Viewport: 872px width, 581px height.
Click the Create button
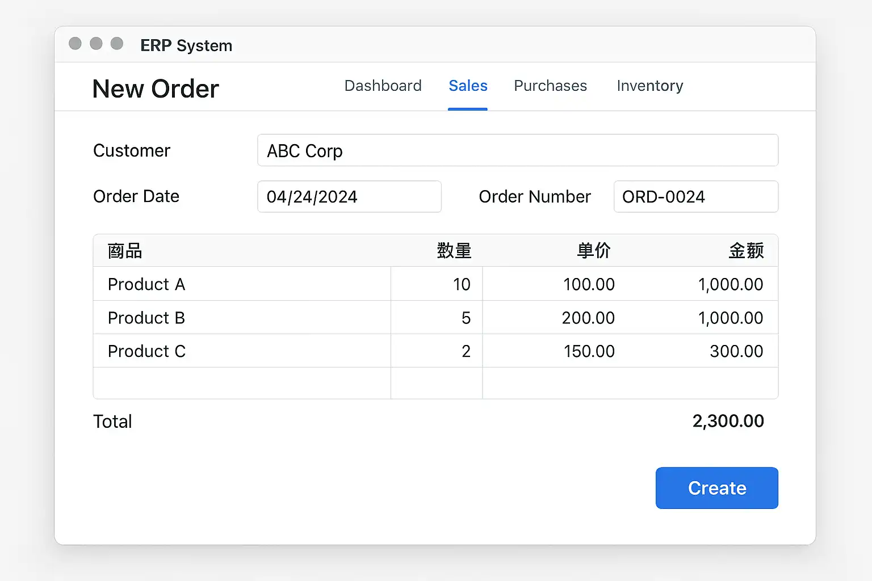click(x=716, y=488)
